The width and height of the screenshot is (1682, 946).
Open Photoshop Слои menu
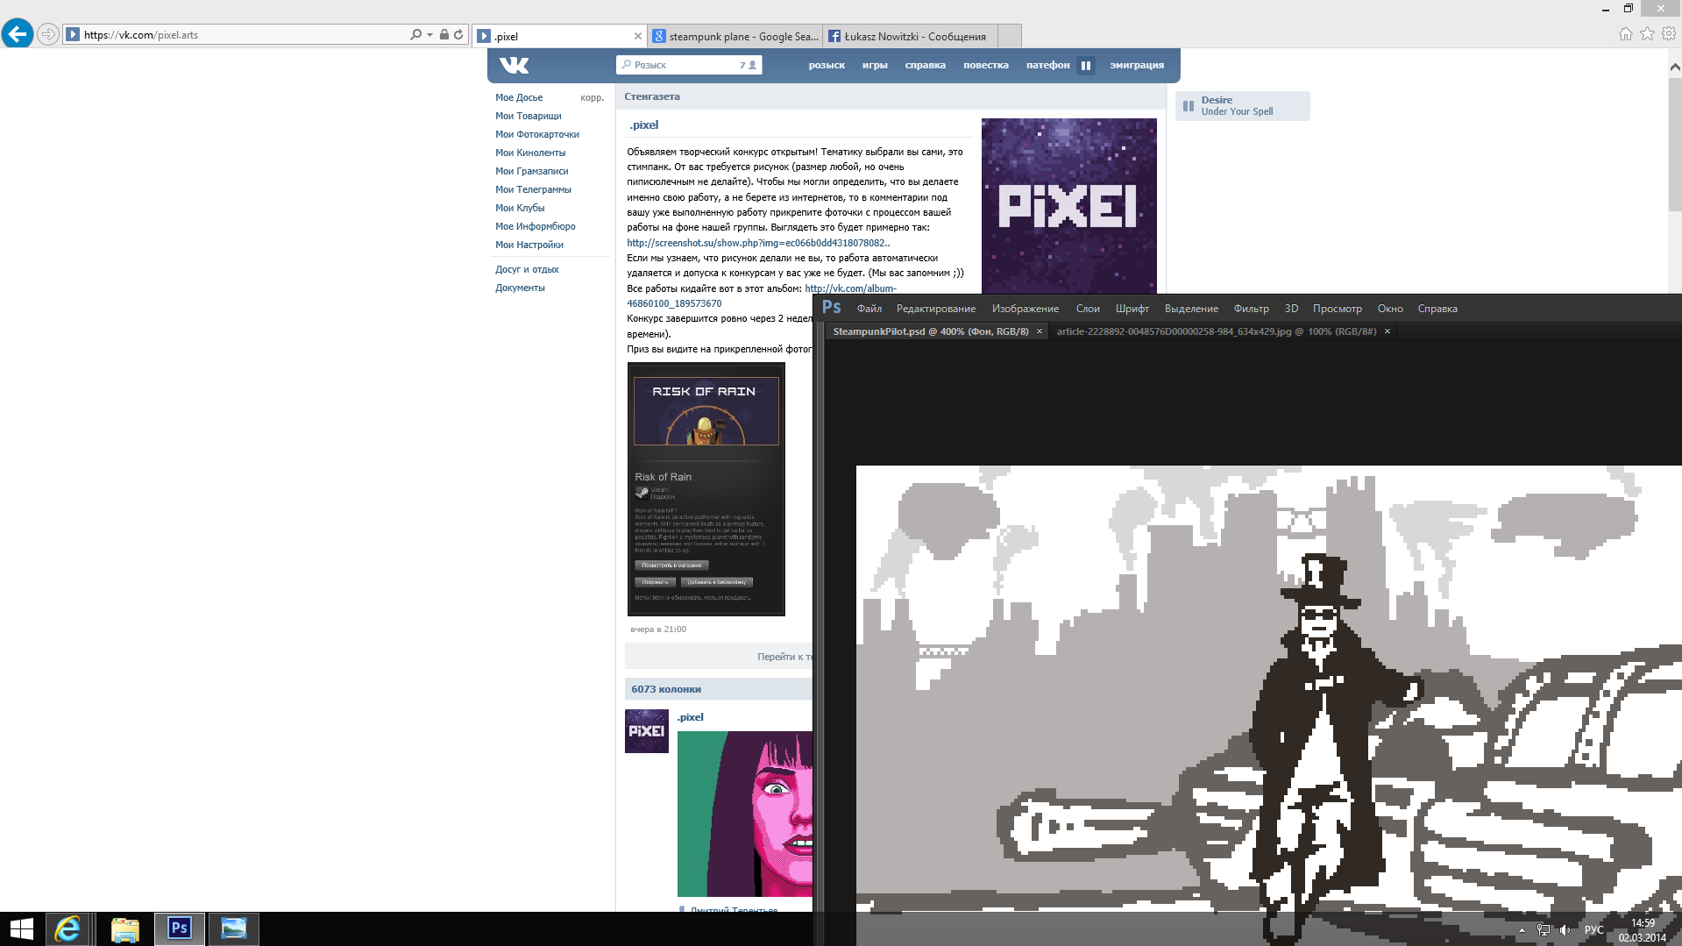tap(1088, 309)
